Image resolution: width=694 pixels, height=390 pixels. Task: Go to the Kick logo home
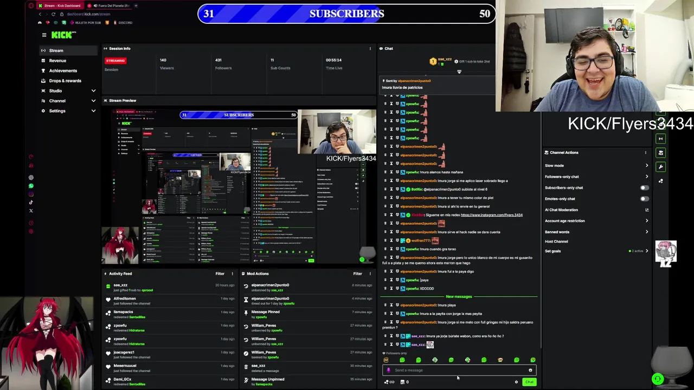point(63,35)
